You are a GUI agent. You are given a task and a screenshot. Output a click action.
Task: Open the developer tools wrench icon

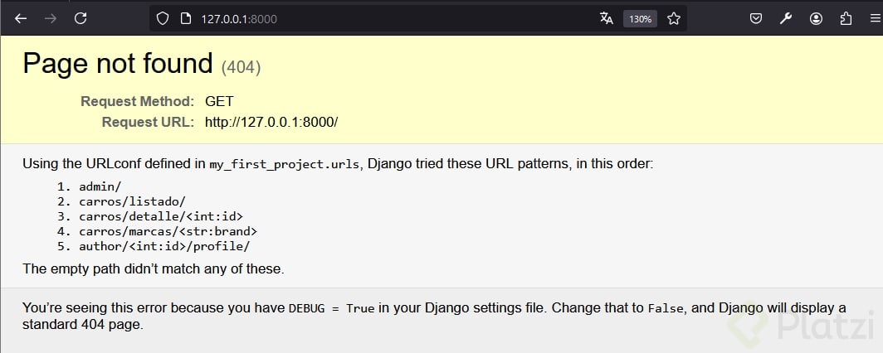pos(786,18)
